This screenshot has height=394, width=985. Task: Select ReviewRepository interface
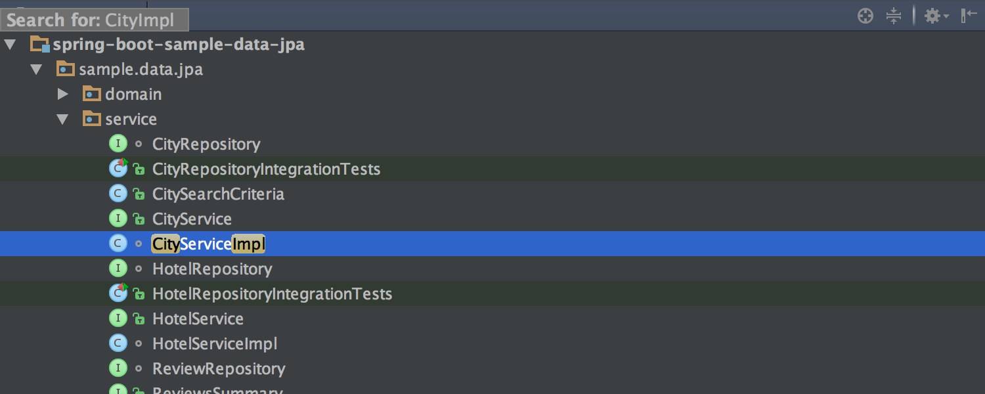219,369
